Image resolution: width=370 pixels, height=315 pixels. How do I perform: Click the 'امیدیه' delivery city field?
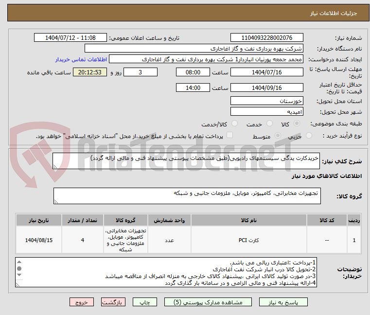tap(266, 112)
